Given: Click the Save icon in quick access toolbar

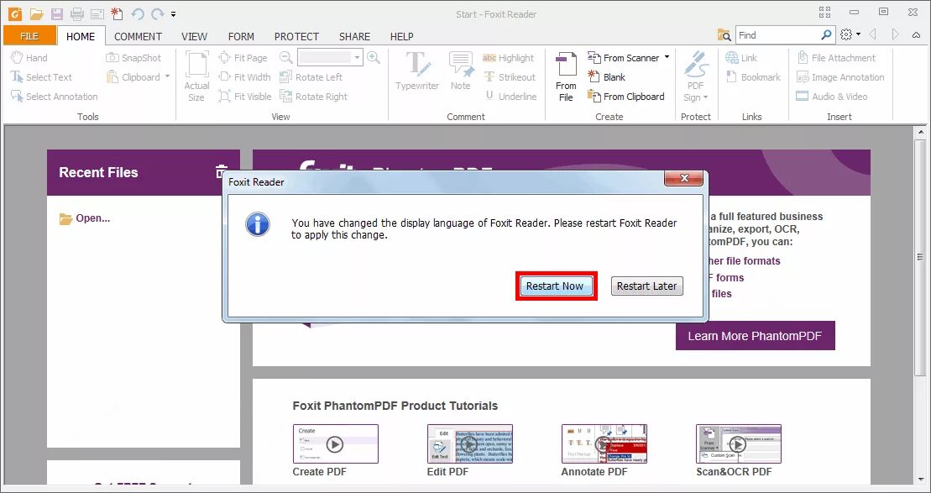Looking at the screenshot, I should pos(56,13).
